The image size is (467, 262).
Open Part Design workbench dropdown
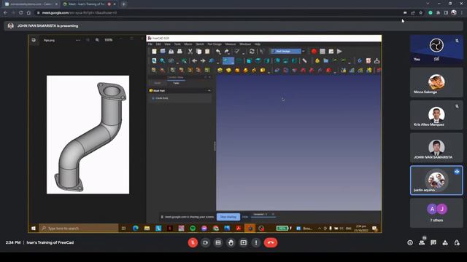[x=287, y=52]
